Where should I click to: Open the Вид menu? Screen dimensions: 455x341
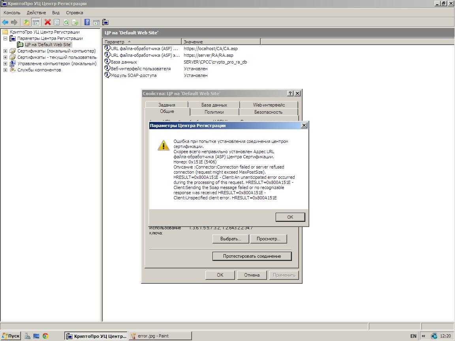pyautogui.click(x=56, y=13)
